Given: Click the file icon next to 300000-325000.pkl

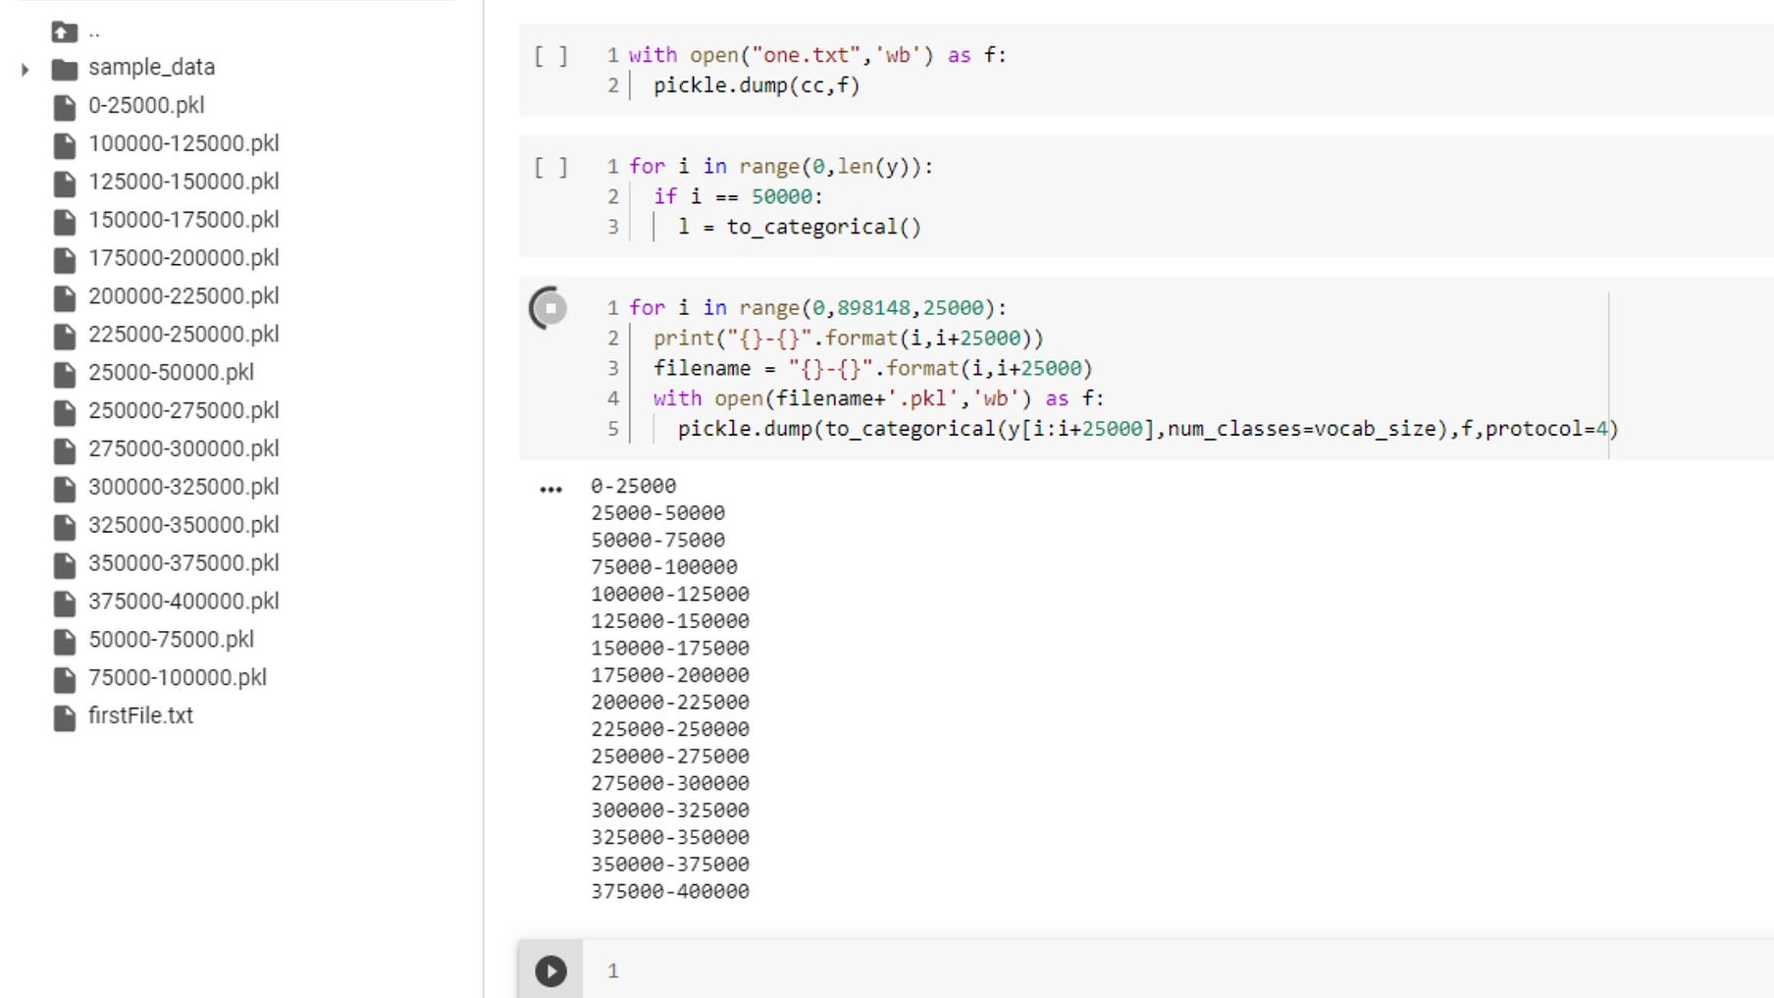Looking at the screenshot, I should 64,487.
